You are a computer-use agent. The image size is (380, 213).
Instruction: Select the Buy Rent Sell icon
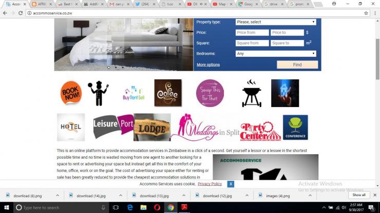[x=134, y=93]
